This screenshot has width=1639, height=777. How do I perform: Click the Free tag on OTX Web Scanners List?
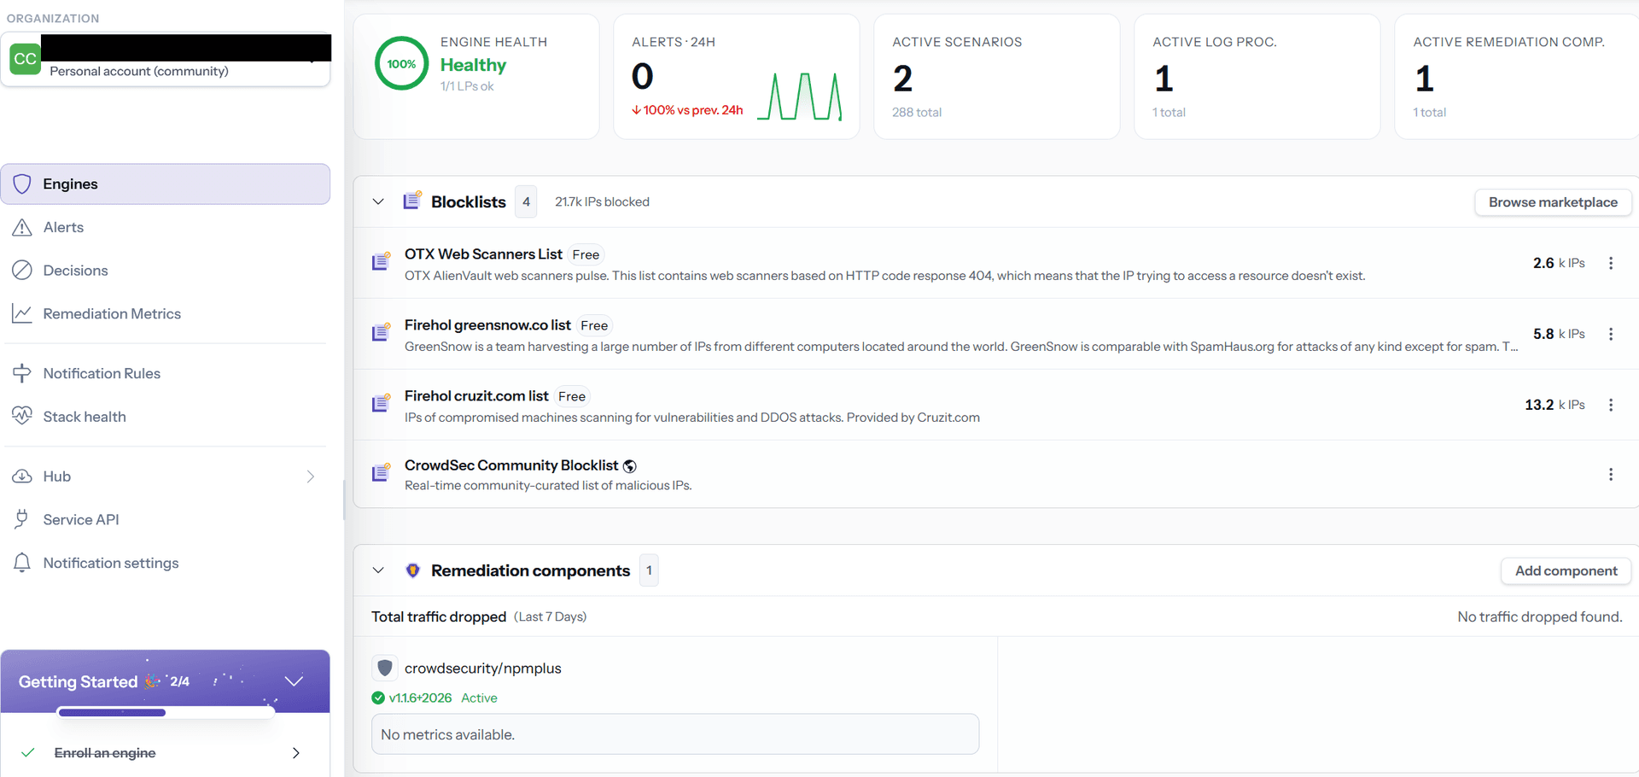click(x=586, y=254)
